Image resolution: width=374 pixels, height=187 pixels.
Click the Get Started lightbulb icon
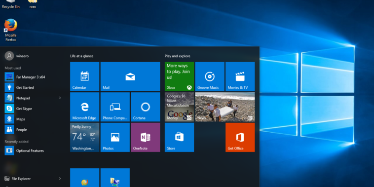(9, 87)
